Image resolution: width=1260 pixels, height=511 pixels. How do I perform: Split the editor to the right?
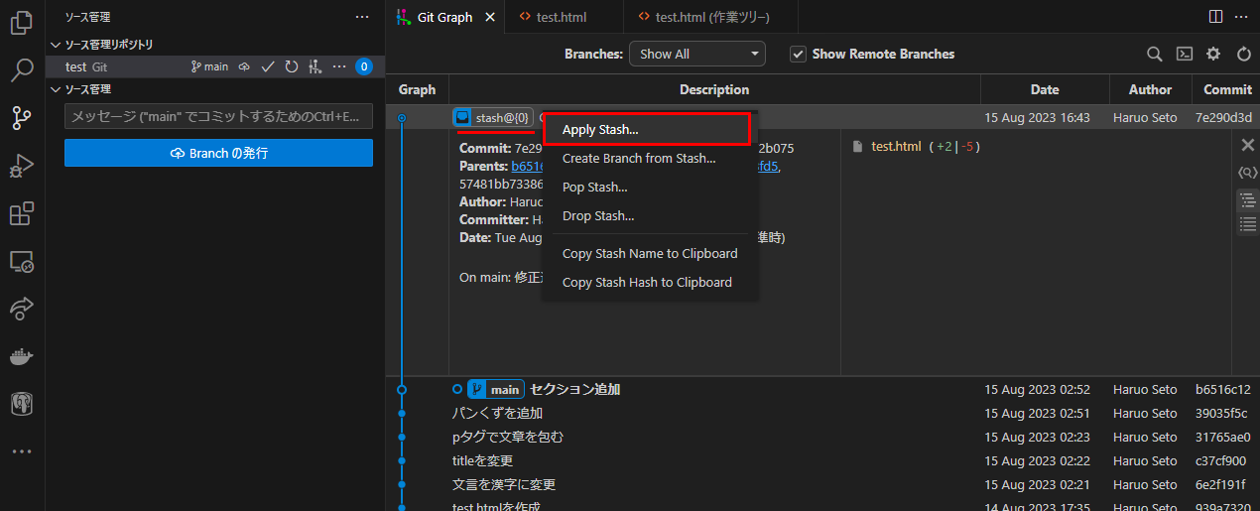coord(1215,17)
